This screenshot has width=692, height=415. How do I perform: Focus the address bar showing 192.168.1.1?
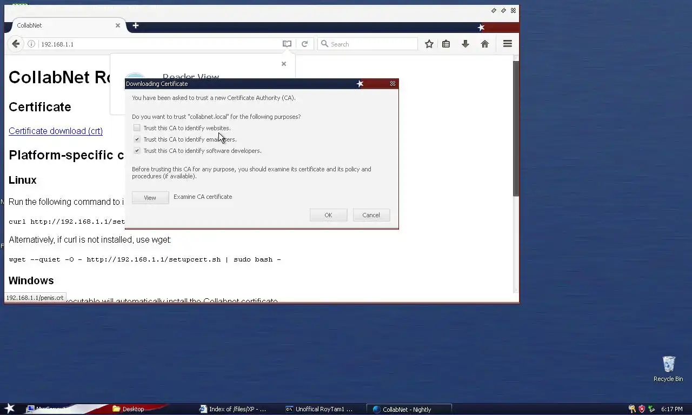(159, 44)
